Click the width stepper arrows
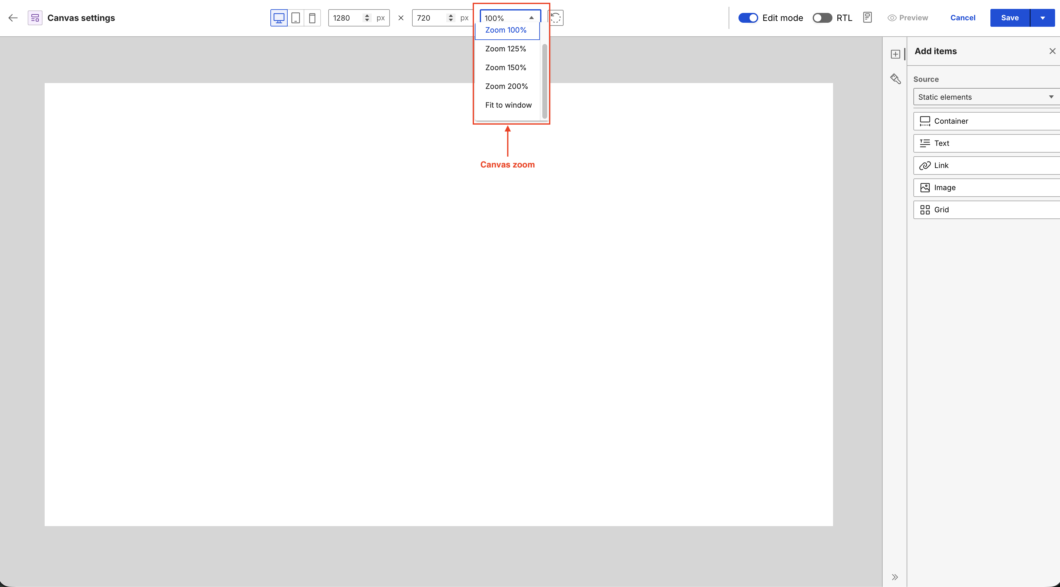Viewport: 1060px width, 587px height. [x=367, y=18]
